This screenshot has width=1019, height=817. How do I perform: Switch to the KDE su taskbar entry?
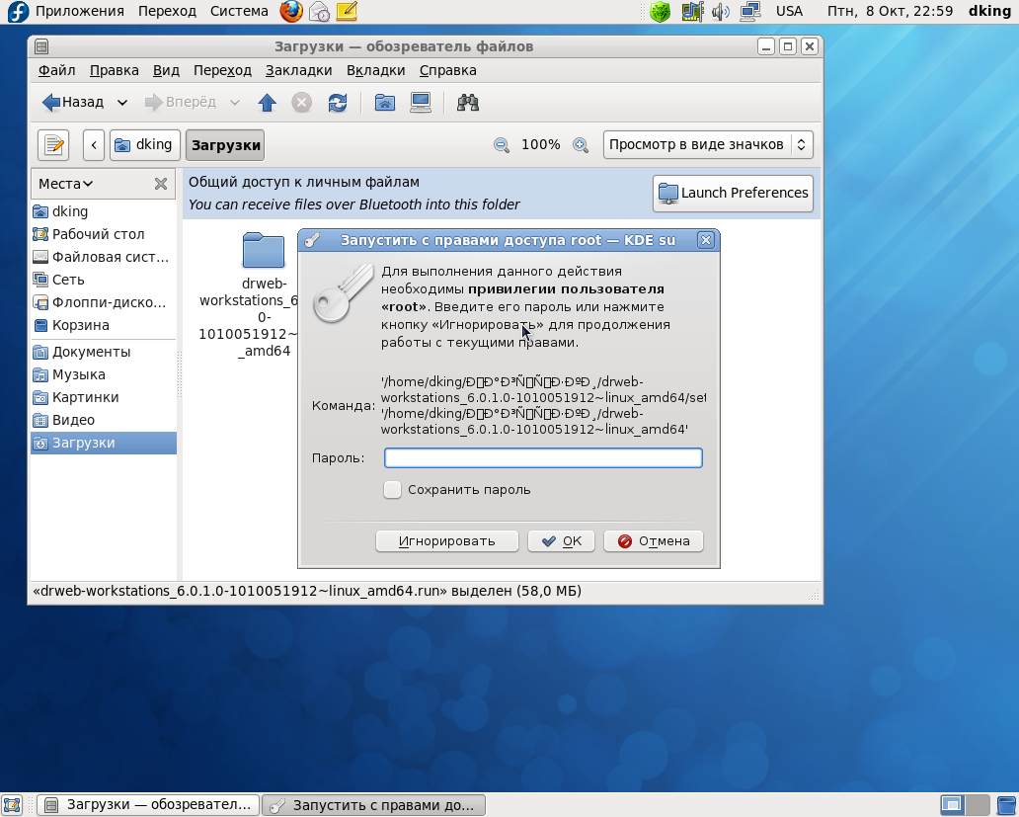(x=373, y=805)
